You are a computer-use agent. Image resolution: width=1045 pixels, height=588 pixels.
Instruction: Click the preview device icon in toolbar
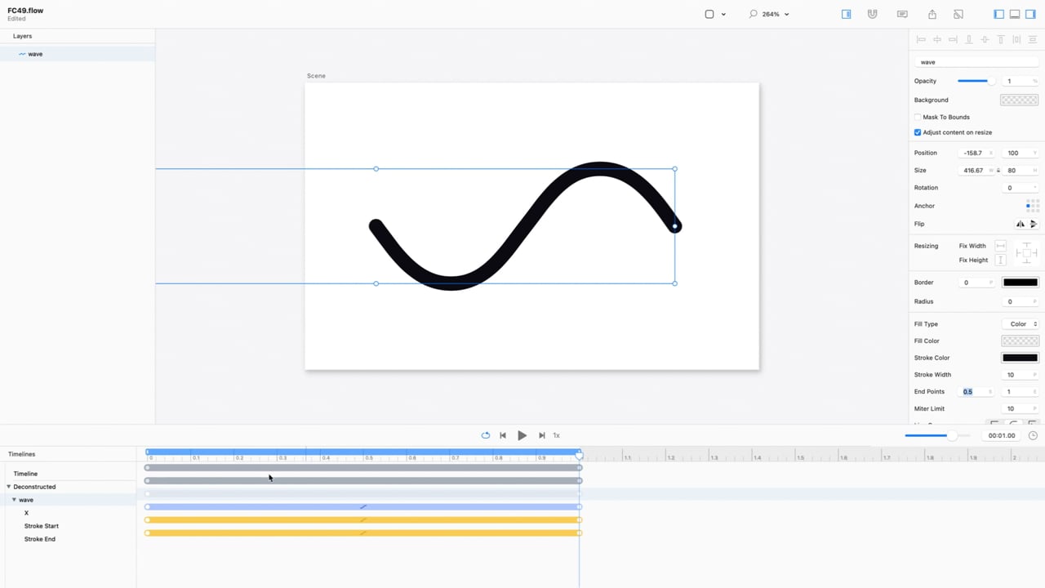(x=958, y=14)
